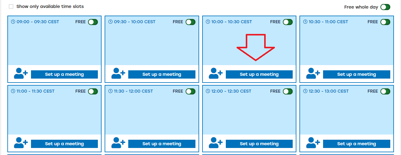Click add-person icon in 12:00 - 12:30 slot

216,143
